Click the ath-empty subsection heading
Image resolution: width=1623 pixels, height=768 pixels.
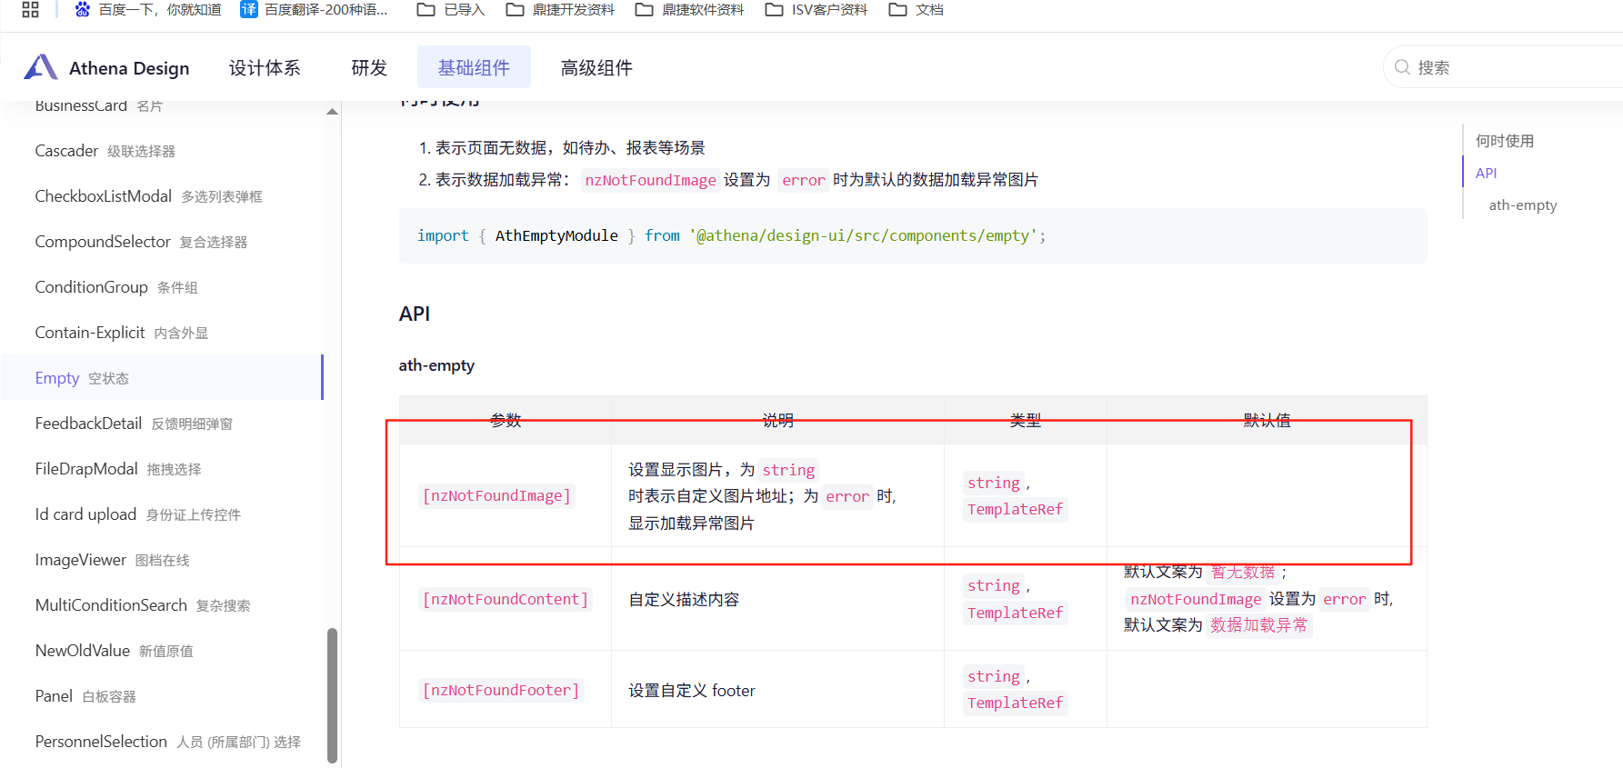pyautogui.click(x=436, y=365)
